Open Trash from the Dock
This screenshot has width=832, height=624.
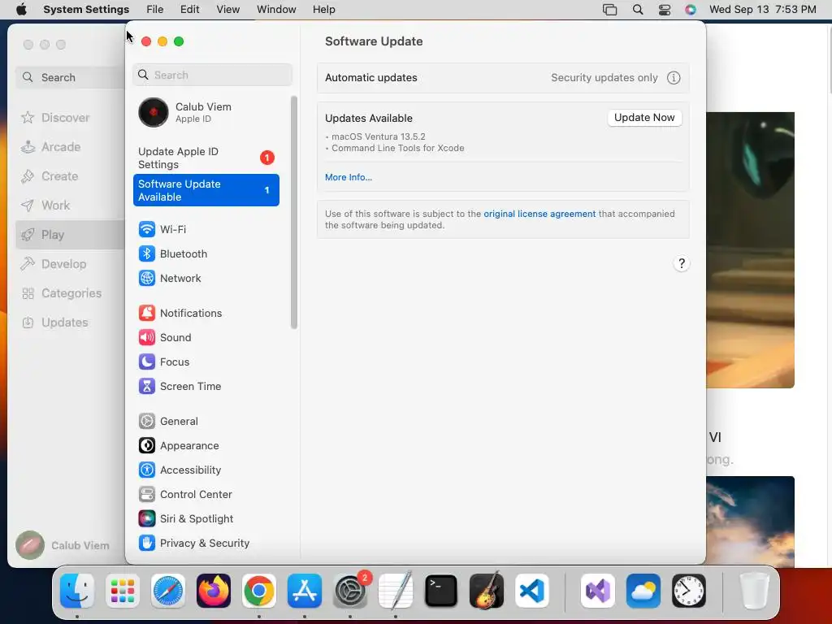tap(754, 591)
